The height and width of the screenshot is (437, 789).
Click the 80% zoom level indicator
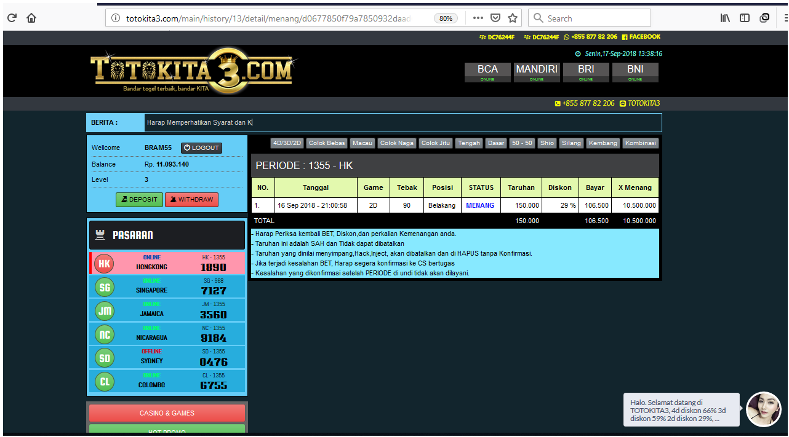click(446, 18)
